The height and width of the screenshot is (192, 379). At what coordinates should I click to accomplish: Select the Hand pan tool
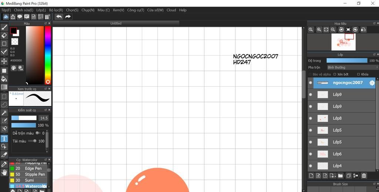pyautogui.click(x=4, y=172)
